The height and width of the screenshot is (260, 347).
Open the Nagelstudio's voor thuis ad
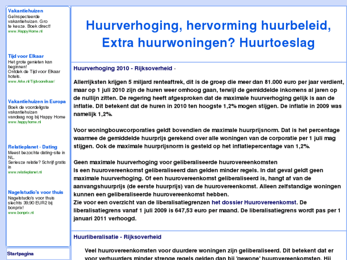coord(36,192)
